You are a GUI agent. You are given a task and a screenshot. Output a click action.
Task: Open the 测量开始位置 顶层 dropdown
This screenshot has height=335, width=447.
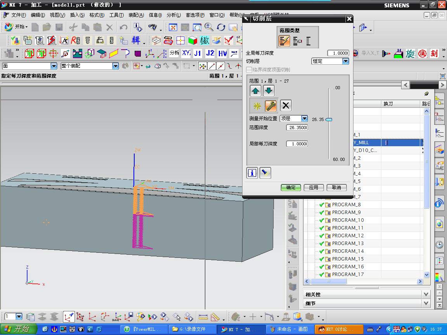304,119
